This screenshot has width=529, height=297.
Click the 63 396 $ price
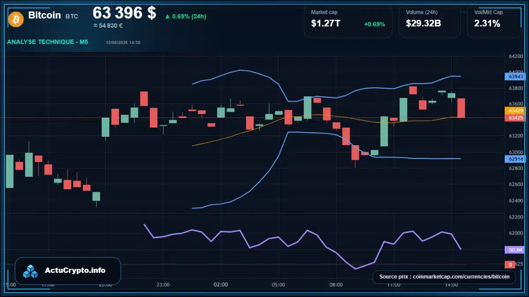coord(124,13)
